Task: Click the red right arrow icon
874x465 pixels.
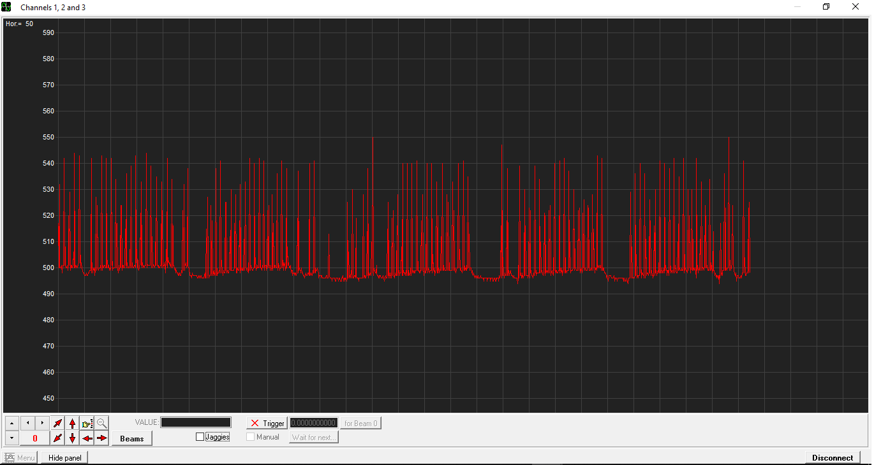Action: point(102,438)
